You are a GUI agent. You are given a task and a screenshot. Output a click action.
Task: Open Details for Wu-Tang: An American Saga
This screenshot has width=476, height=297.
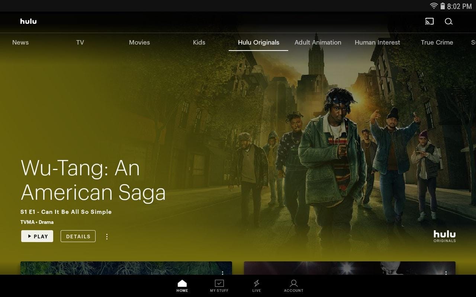[78, 236]
